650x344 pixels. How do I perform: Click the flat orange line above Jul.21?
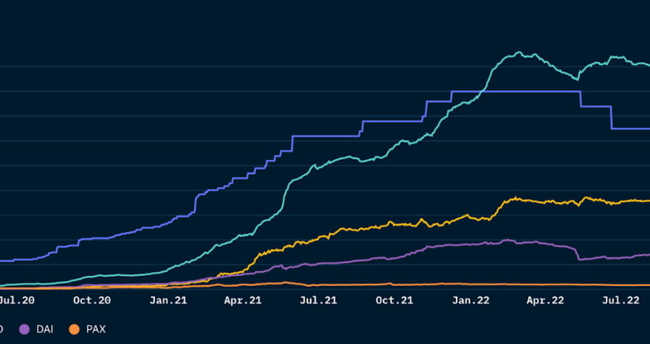pos(317,284)
